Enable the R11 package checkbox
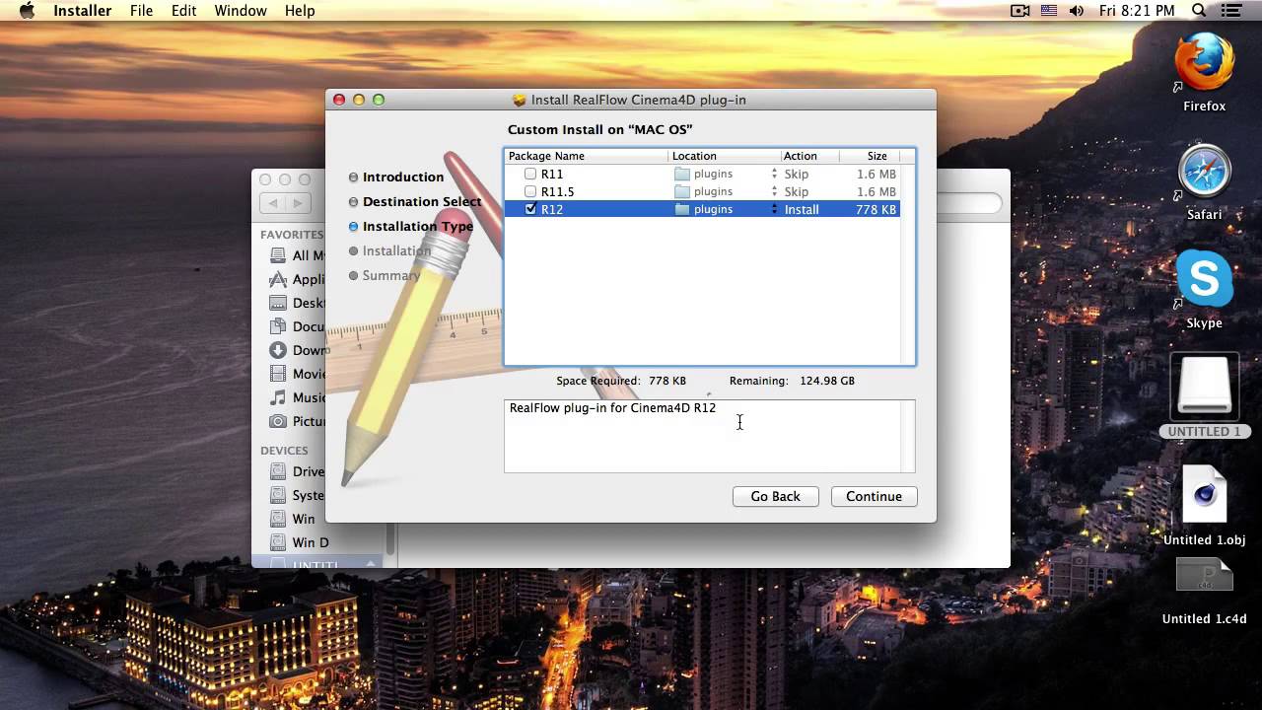The height and width of the screenshot is (710, 1262). [x=530, y=175]
